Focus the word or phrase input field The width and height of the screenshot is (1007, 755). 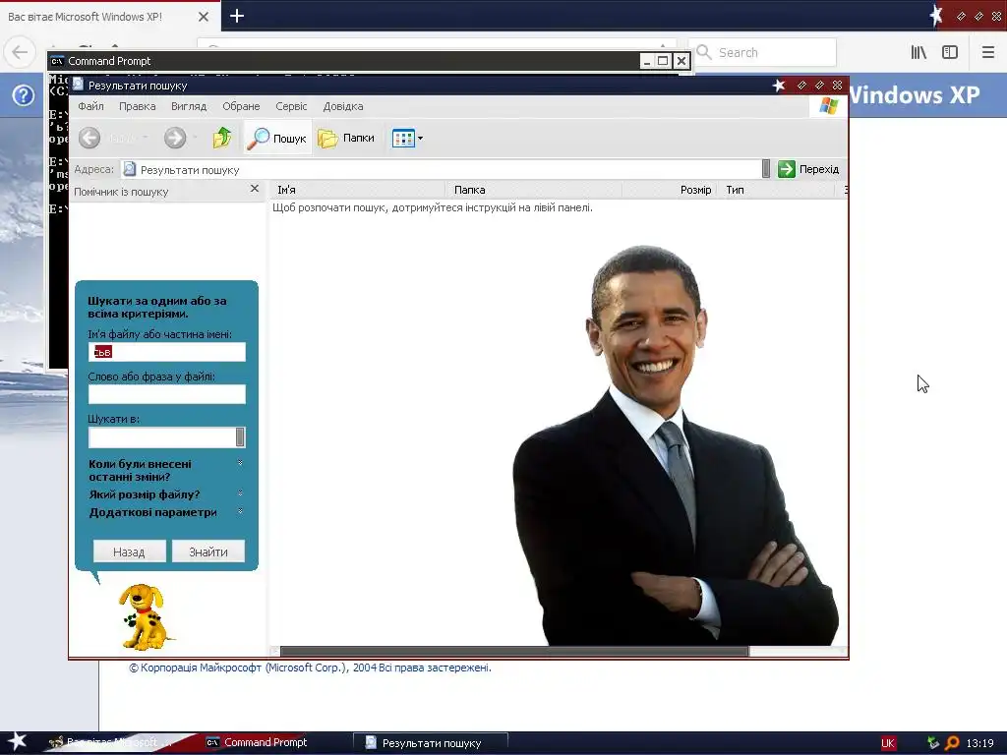pyautogui.click(x=167, y=394)
